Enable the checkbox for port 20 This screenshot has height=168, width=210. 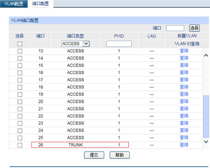coord(20,102)
